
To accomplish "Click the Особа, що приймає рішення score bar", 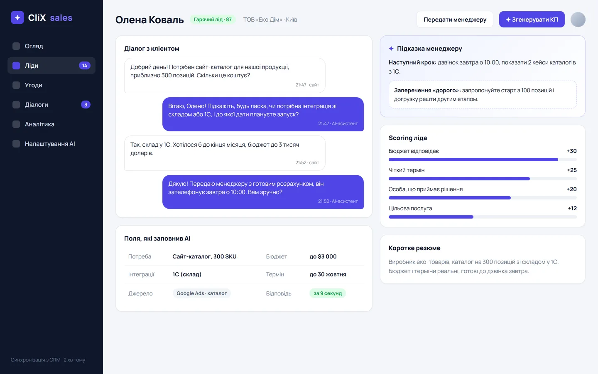I will tap(483, 198).
